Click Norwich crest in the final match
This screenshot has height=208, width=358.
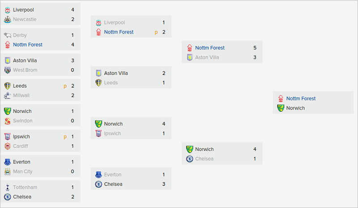pos(281,108)
